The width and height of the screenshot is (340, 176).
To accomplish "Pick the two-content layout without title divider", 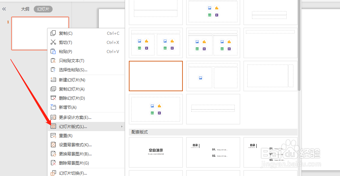I will [x=156, y=43].
